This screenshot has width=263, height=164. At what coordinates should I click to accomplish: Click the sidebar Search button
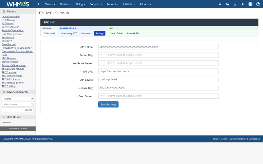click(x=28, y=110)
